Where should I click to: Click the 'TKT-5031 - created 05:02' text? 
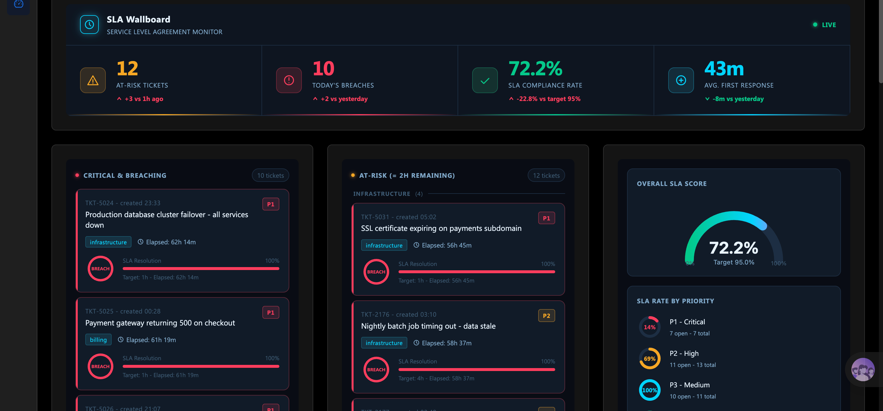tap(399, 217)
